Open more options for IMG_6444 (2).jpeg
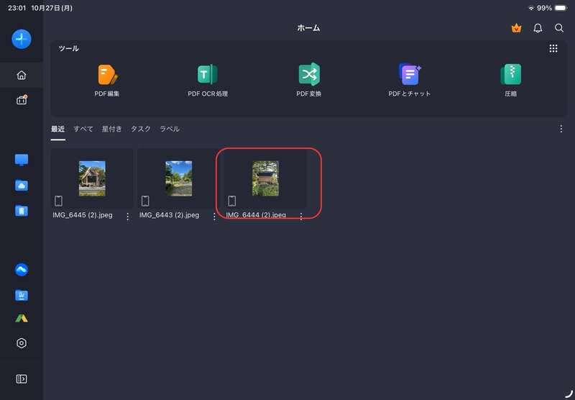Screen dimensions: 575x400 point(301,217)
